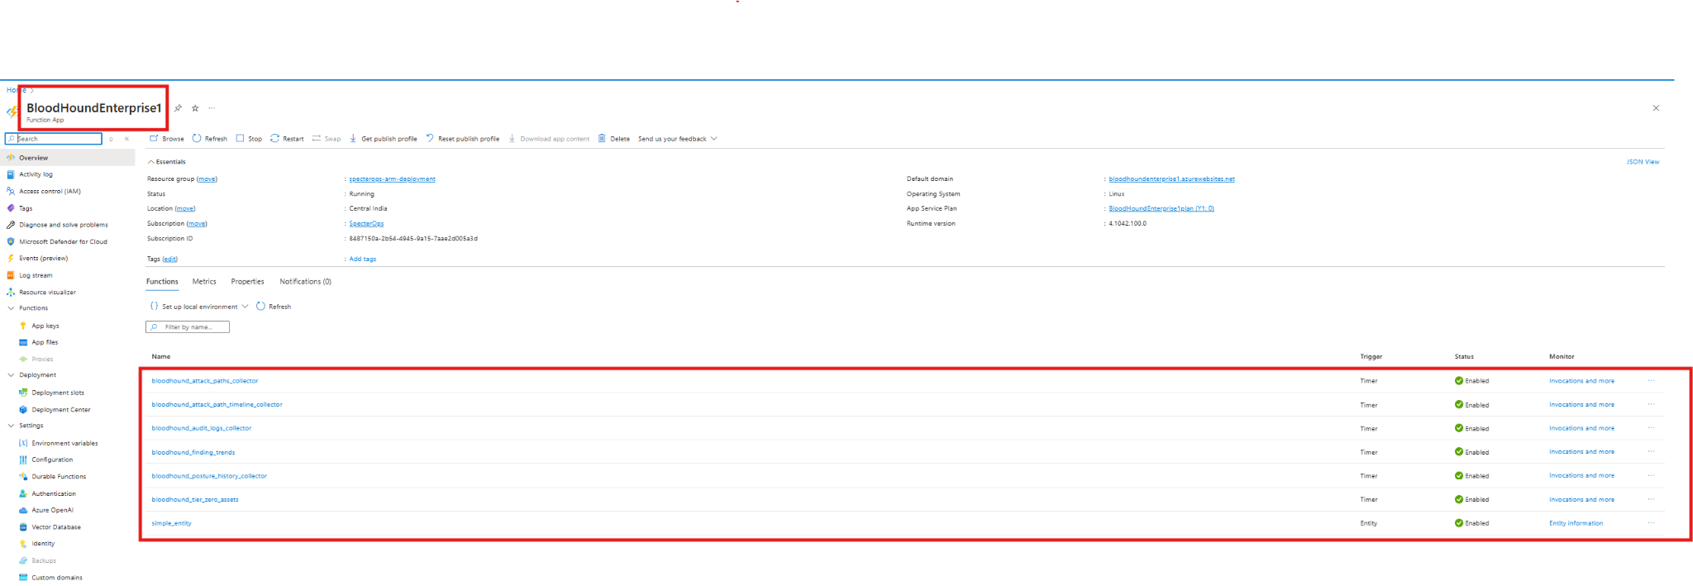The height and width of the screenshot is (586, 1693).
Task: Open the bloodhound_posture_history_collector function
Action: tap(209, 476)
